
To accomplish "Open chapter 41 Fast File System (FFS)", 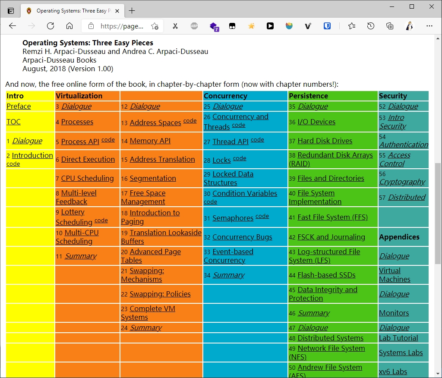I will (x=333, y=217).
